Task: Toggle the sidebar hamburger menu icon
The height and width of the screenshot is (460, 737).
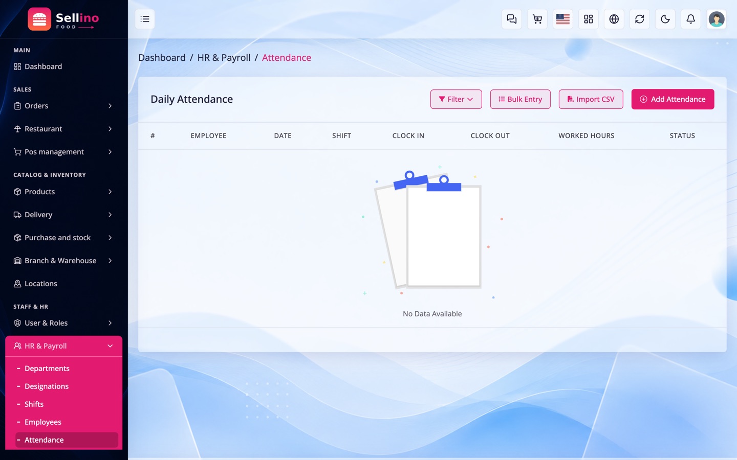Action: tap(145, 19)
